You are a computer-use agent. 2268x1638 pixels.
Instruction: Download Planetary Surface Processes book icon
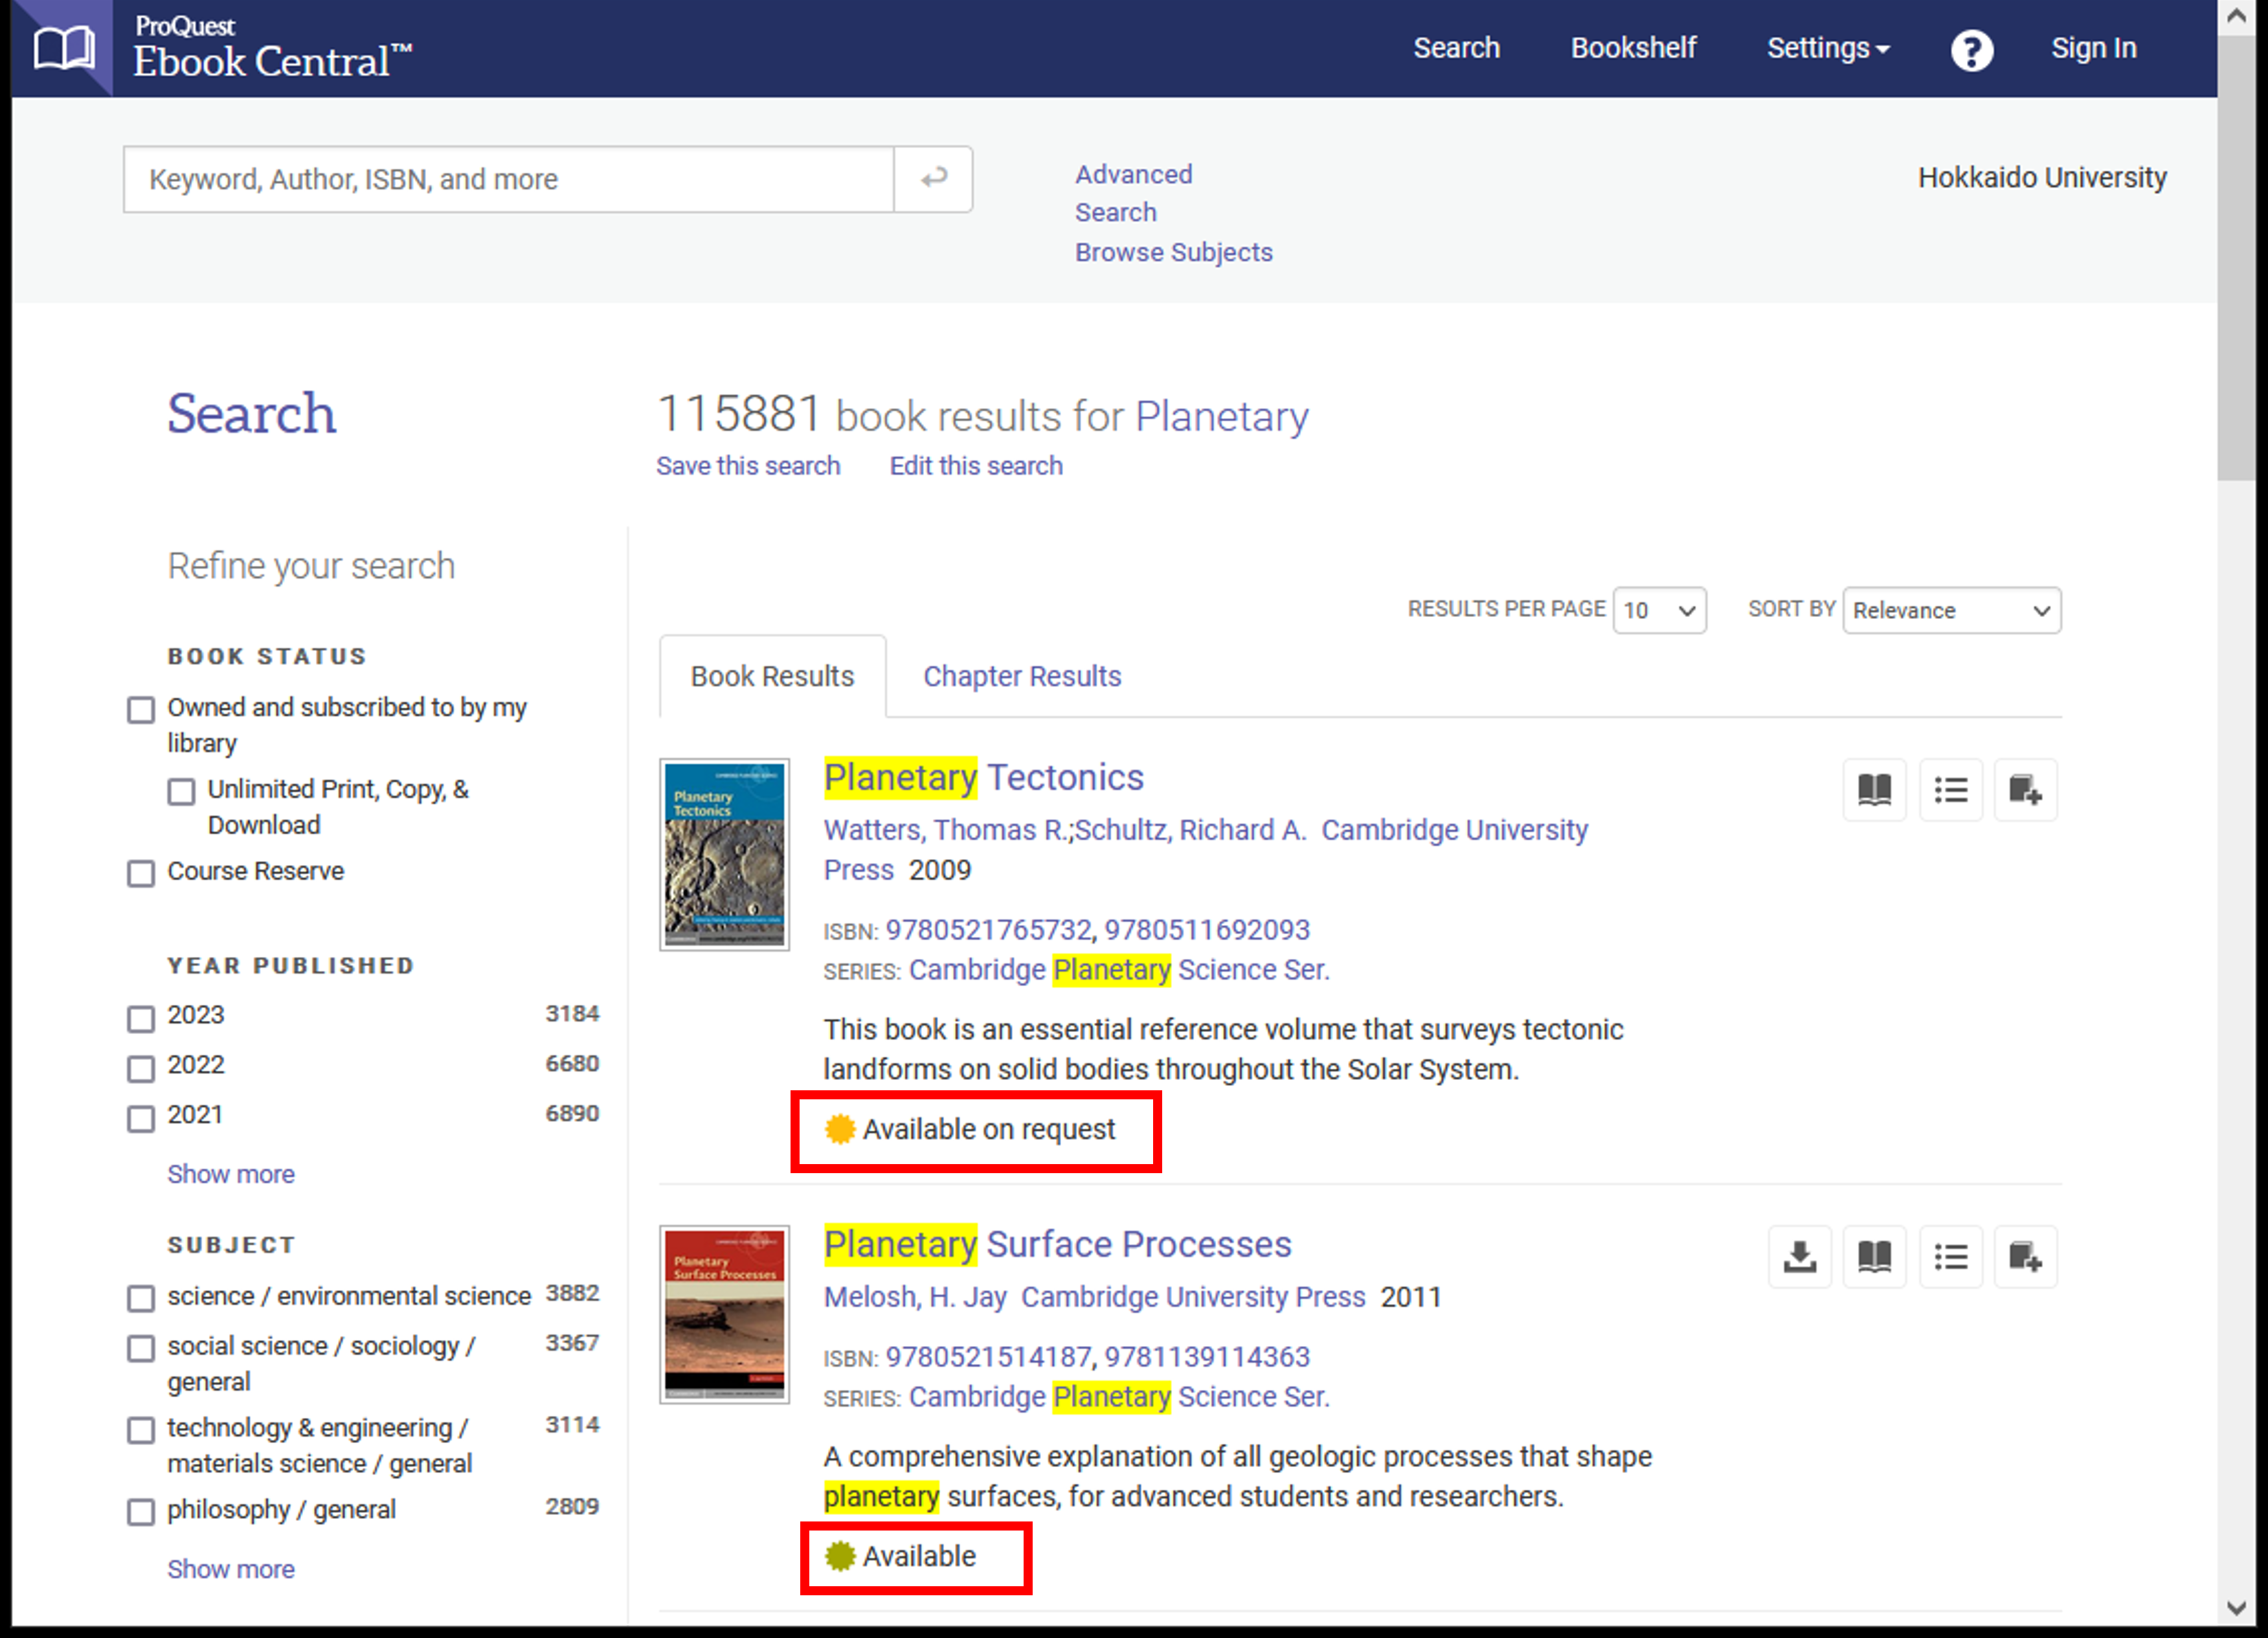point(1799,1256)
